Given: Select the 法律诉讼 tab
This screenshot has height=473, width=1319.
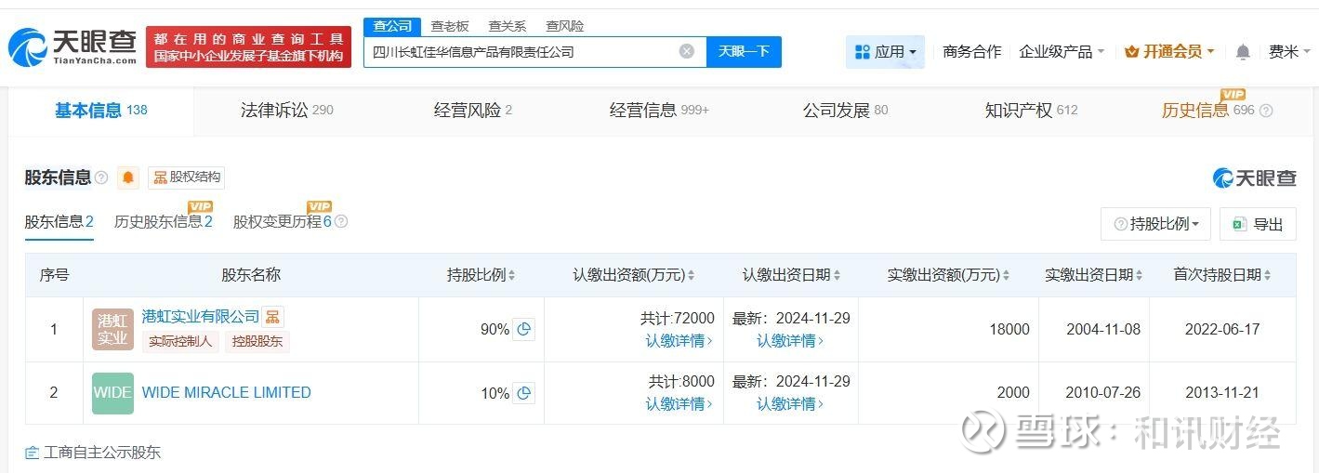Looking at the screenshot, I should [x=287, y=111].
